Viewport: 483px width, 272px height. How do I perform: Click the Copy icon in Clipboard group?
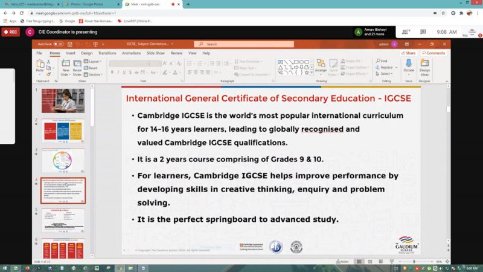(x=49, y=68)
